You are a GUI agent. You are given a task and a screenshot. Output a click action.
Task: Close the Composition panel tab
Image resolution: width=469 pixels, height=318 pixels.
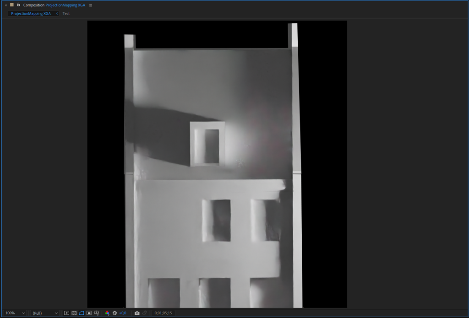pos(5,5)
